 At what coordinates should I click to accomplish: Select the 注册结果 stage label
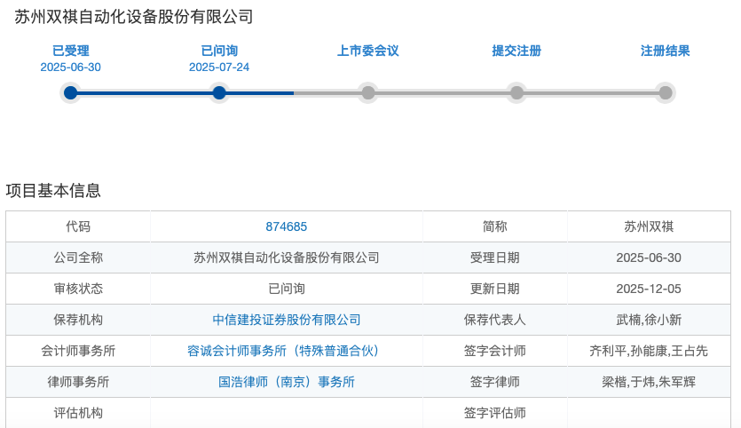(x=666, y=51)
